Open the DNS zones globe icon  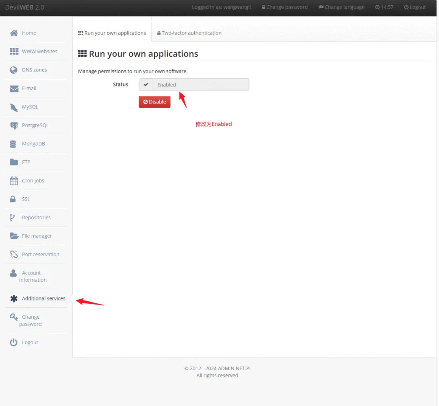click(14, 70)
